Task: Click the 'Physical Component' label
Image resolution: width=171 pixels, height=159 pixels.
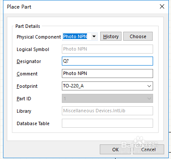Action: click(39, 37)
